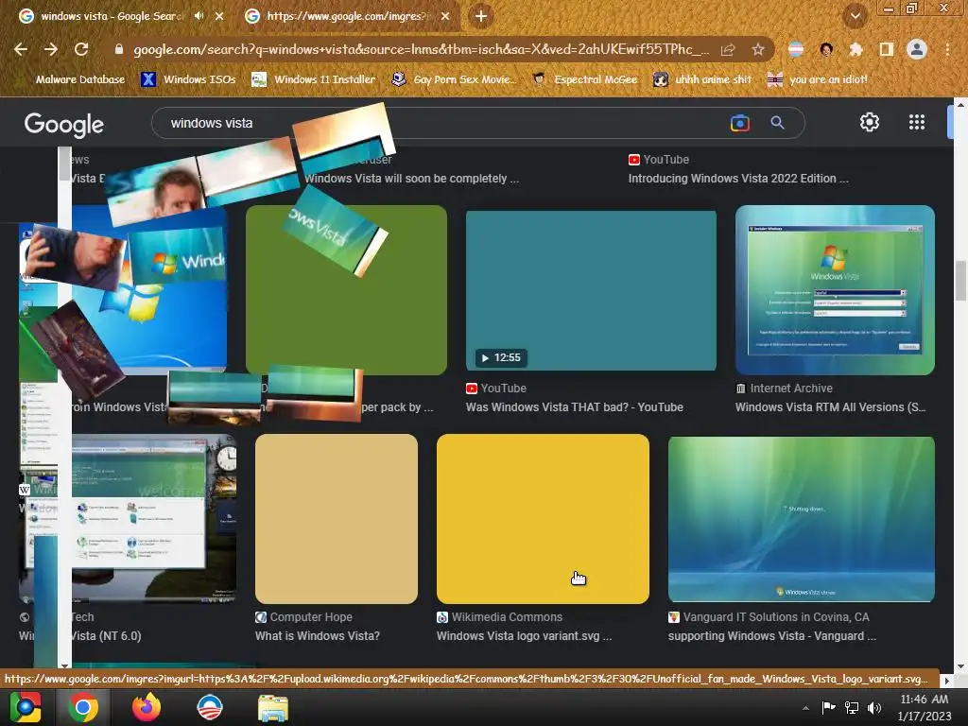Close the google.com/imgres tab
Image resolution: width=968 pixels, height=726 pixels.
(x=445, y=17)
